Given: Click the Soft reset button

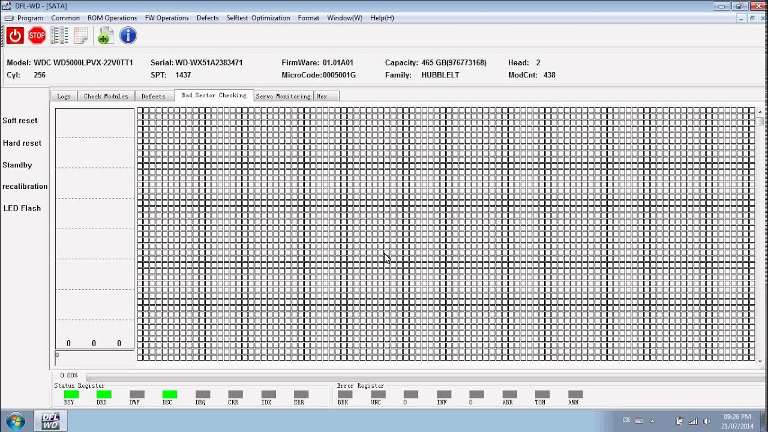Looking at the screenshot, I should tap(20, 121).
